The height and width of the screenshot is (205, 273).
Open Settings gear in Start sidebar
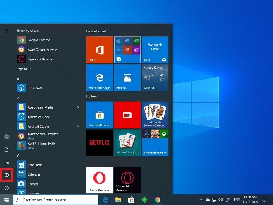pyautogui.click(x=7, y=175)
